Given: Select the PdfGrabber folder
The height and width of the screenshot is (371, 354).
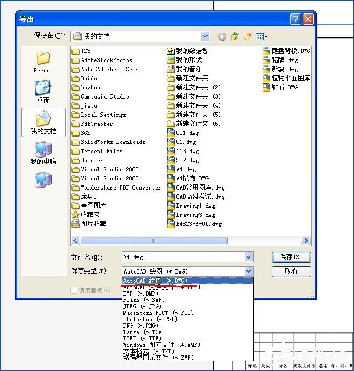Looking at the screenshot, I should [x=92, y=124].
